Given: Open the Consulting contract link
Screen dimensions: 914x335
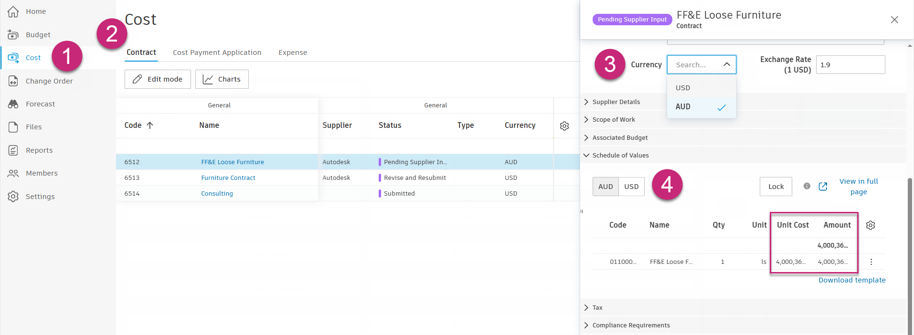Looking at the screenshot, I should click(217, 194).
